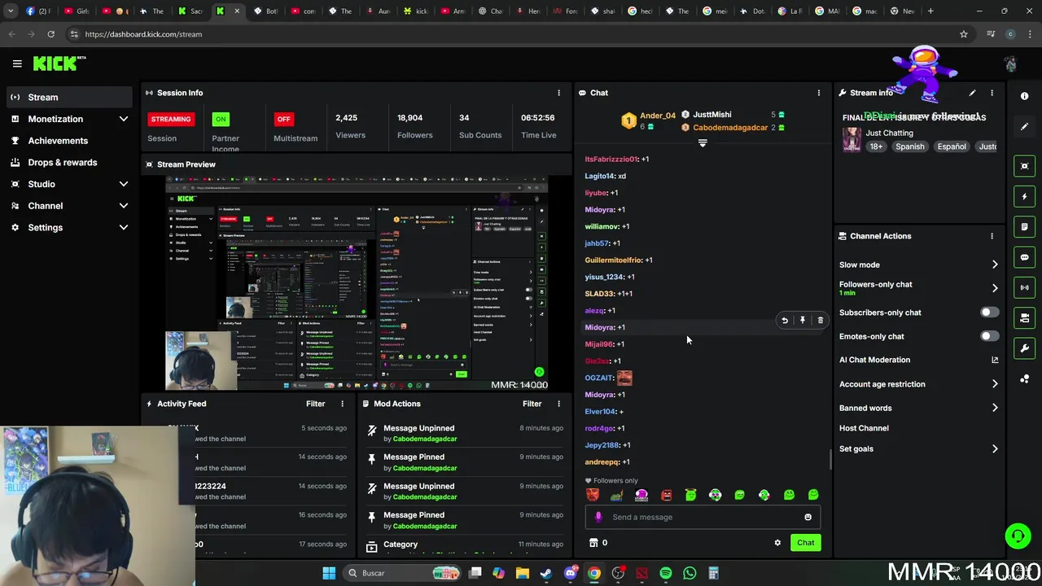Click the pencil icon in the right rail
The image size is (1042, 586).
coord(1024,127)
